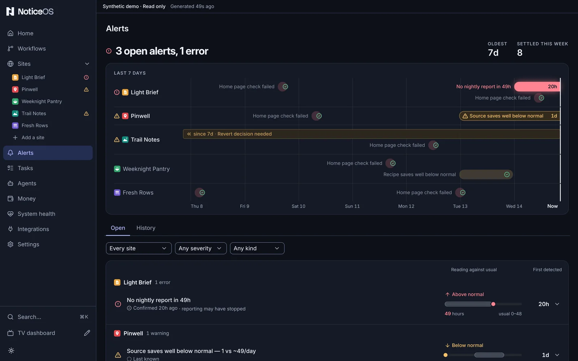Open Fresh Rows in the sidebar
The width and height of the screenshot is (578, 361).
pyautogui.click(x=35, y=125)
